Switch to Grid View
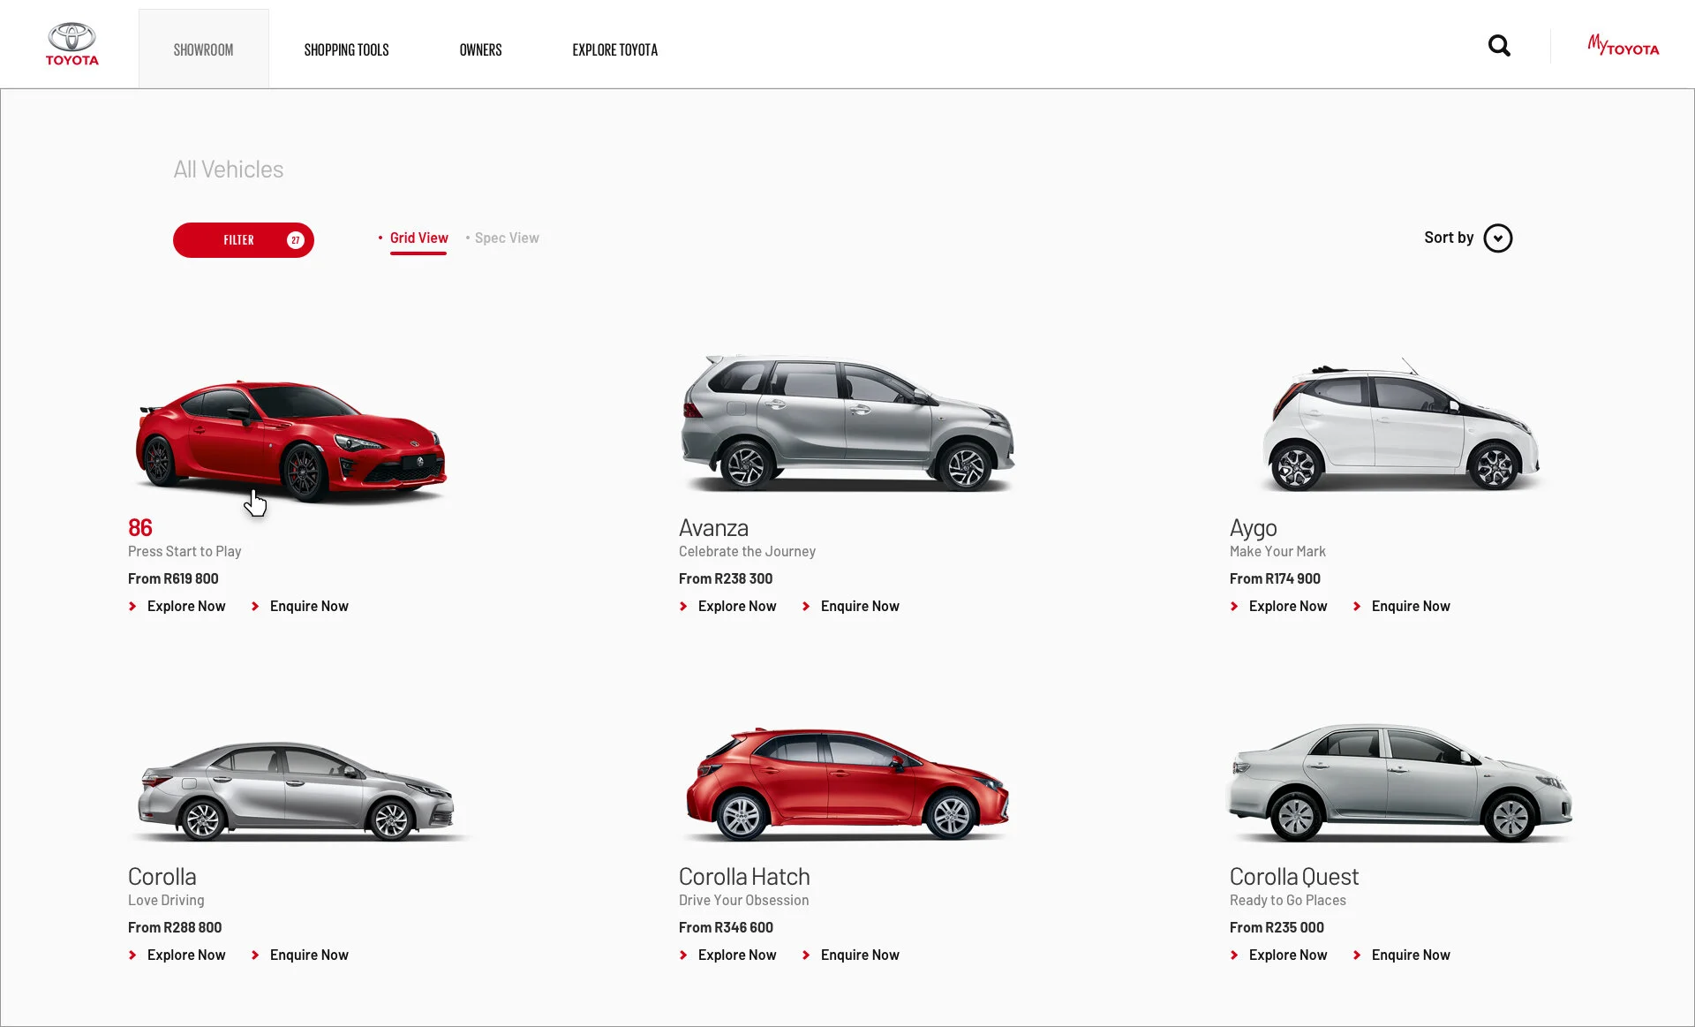The height and width of the screenshot is (1027, 1695). click(x=418, y=238)
